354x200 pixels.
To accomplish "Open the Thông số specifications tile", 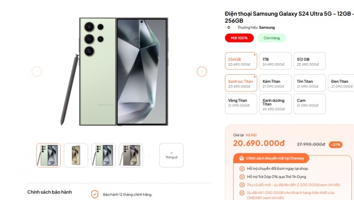I will (x=171, y=155).
